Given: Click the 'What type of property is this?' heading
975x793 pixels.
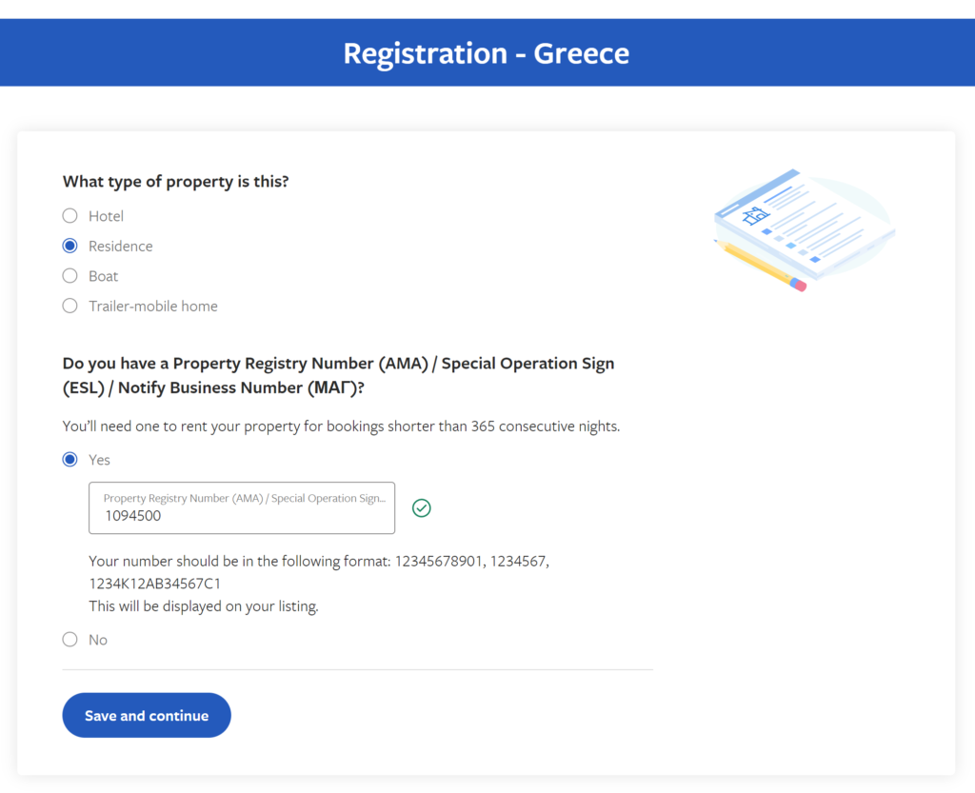Looking at the screenshot, I should (175, 181).
